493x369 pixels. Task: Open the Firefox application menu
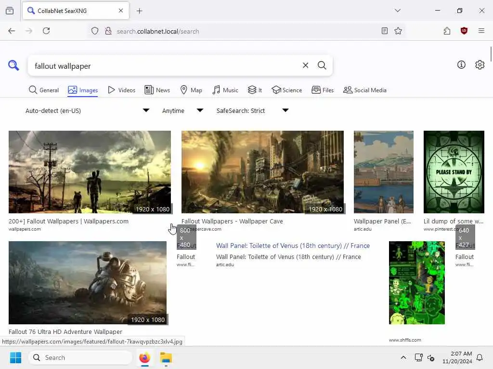coord(481,31)
